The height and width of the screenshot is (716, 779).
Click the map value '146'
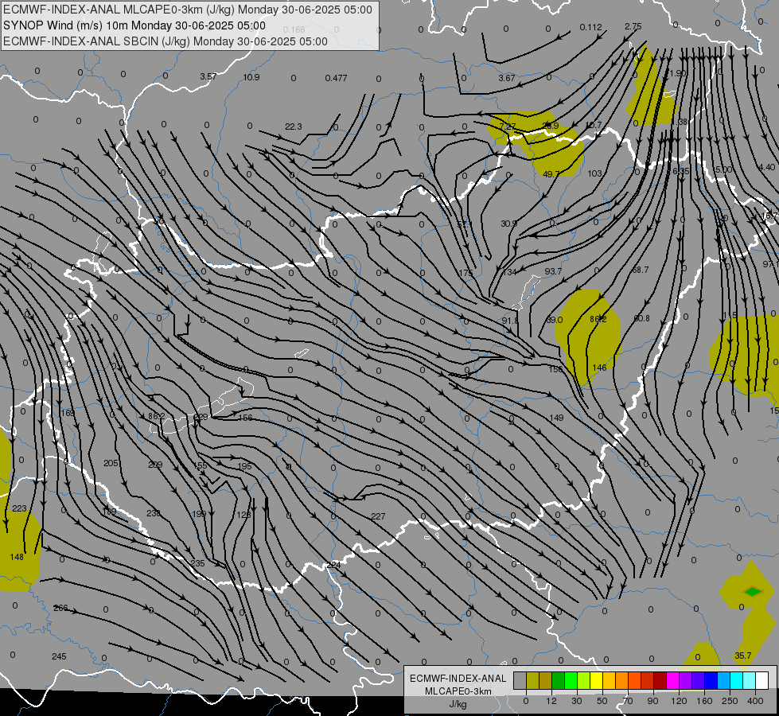[599, 368]
